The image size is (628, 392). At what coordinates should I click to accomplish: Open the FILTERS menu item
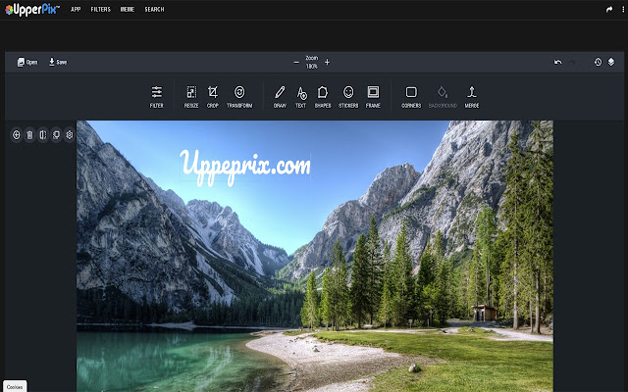[x=100, y=9]
